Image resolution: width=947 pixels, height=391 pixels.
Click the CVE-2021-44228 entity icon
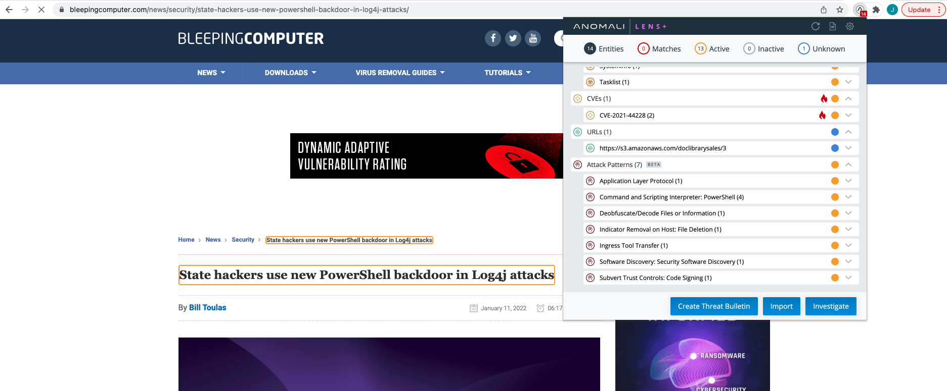(590, 115)
